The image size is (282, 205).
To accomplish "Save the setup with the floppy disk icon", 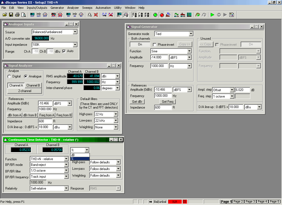I will pos(11,15).
